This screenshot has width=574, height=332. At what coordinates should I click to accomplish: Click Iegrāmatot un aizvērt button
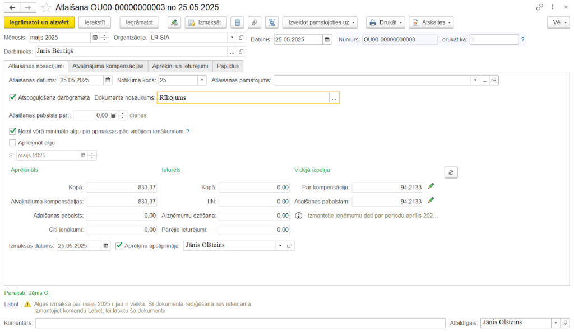pos(39,22)
